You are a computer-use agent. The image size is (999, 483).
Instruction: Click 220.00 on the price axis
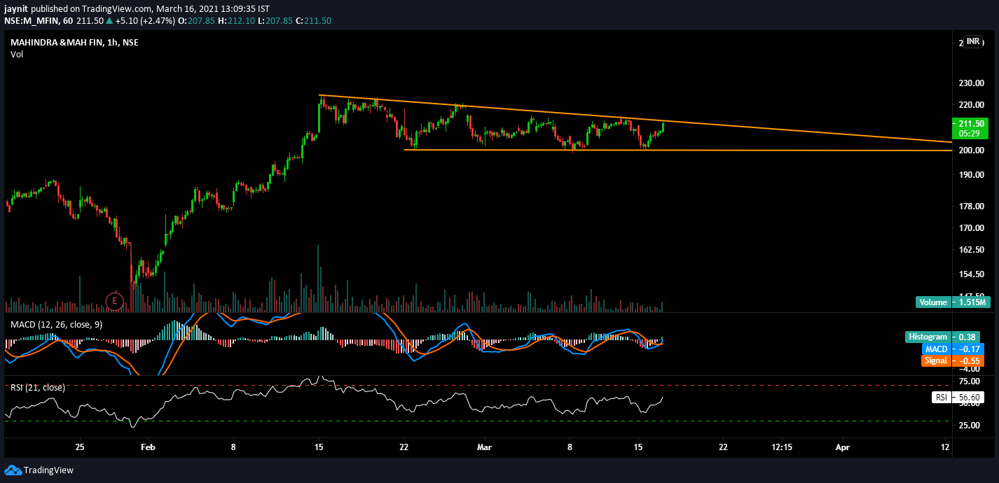tap(971, 105)
